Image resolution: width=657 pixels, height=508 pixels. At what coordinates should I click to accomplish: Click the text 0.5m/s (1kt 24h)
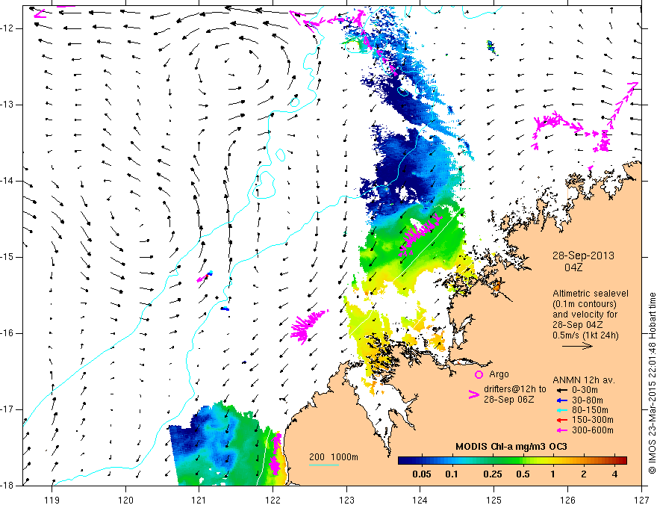coord(585,335)
